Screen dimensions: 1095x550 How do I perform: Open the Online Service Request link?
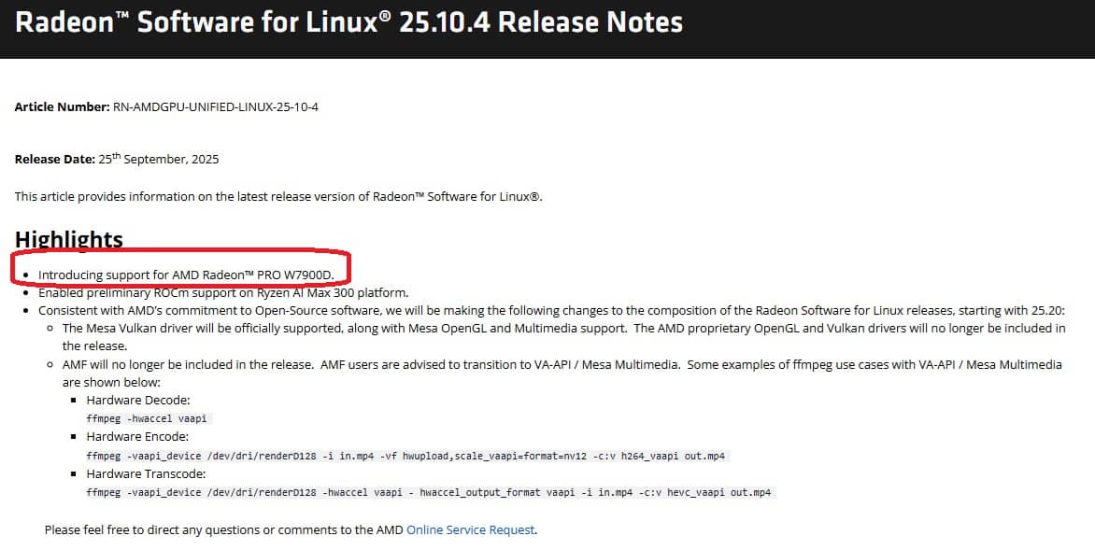470,529
